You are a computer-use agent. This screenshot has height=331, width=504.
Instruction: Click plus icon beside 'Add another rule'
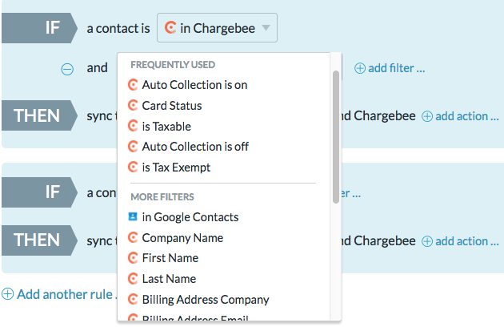(7, 294)
